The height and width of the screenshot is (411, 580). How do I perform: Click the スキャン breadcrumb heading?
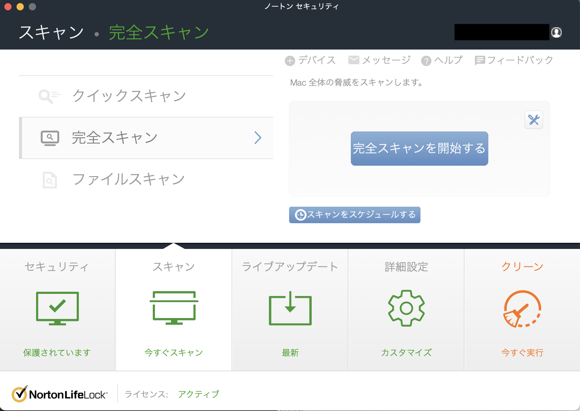click(51, 32)
